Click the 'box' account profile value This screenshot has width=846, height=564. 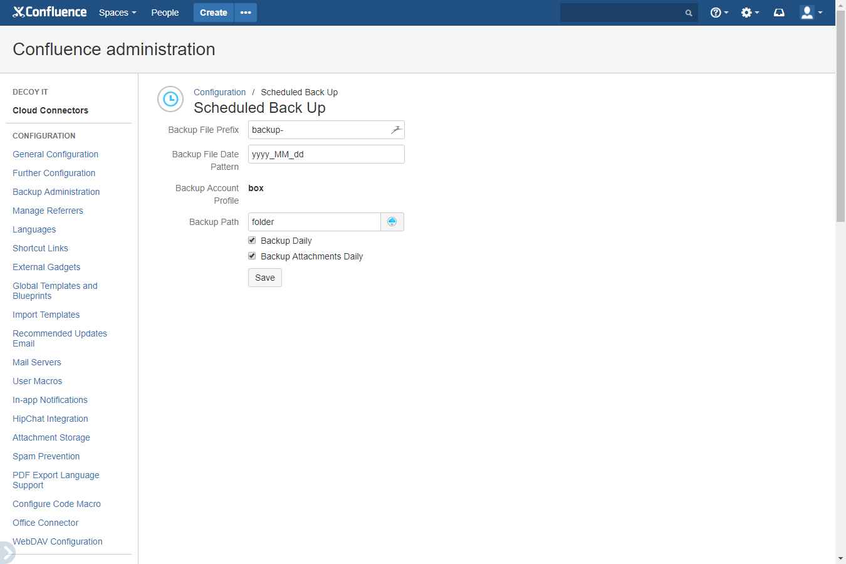(x=256, y=188)
